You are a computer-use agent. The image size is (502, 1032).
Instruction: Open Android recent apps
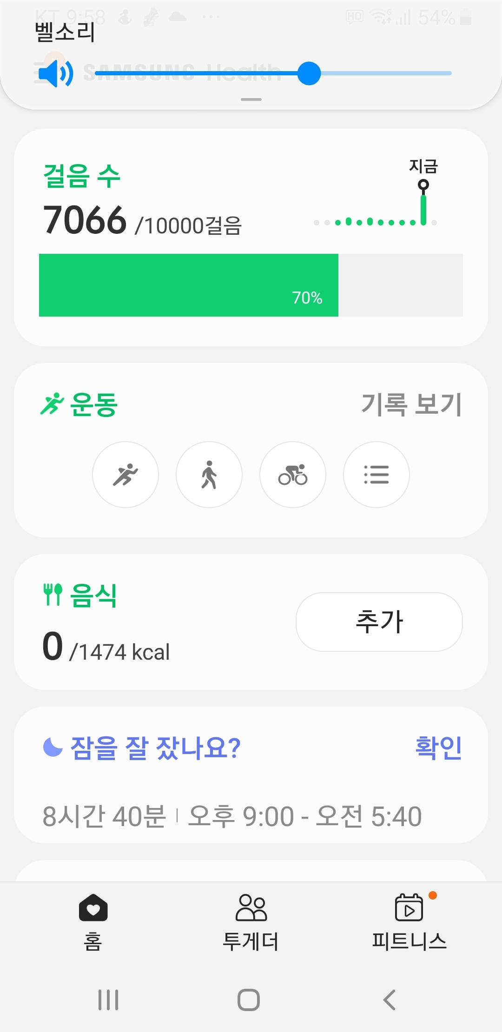coord(108,999)
